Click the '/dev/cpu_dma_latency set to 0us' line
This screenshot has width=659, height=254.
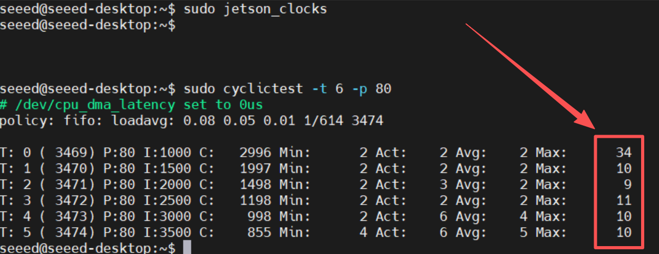pyautogui.click(x=131, y=105)
